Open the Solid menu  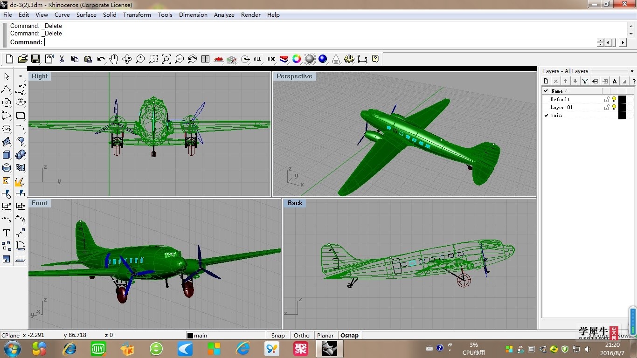tap(110, 14)
